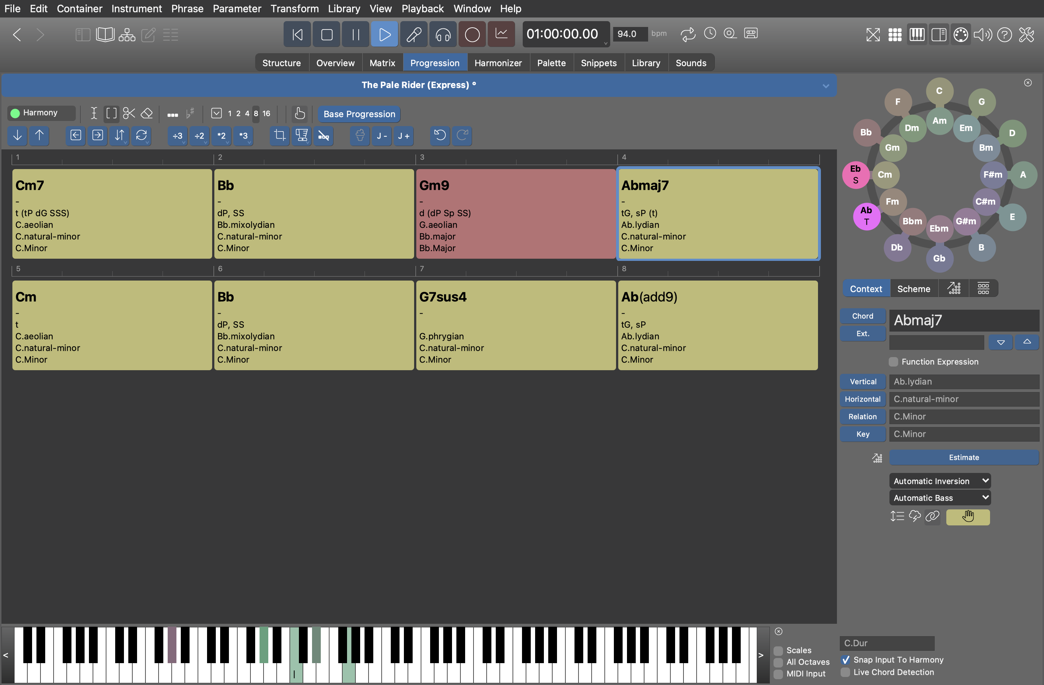Switch to the Harmonizer tab
The image size is (1044, 685).
(498, 63)
